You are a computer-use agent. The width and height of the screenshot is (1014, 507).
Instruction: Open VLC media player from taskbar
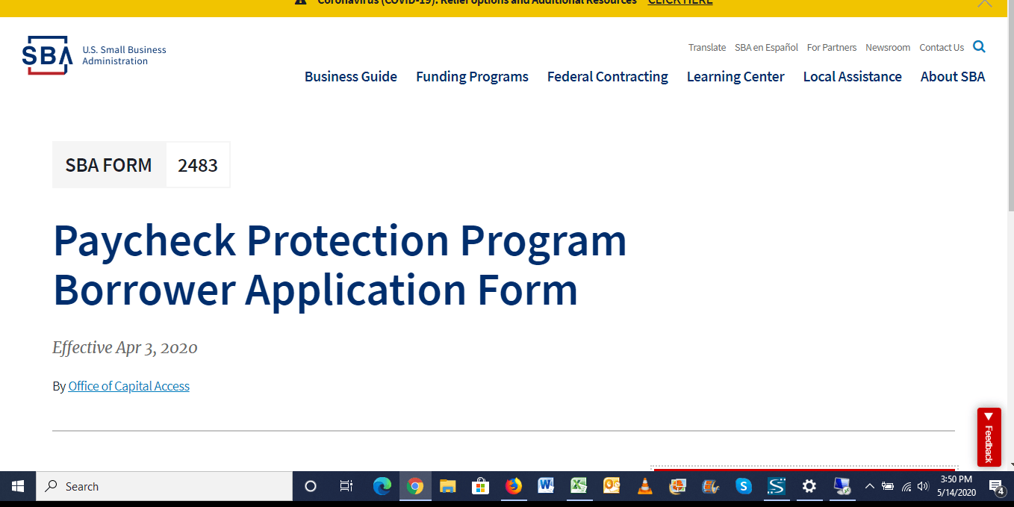coord(644,486)
